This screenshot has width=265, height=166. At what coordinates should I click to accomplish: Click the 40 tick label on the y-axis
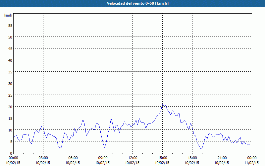[x=10, y=60]
